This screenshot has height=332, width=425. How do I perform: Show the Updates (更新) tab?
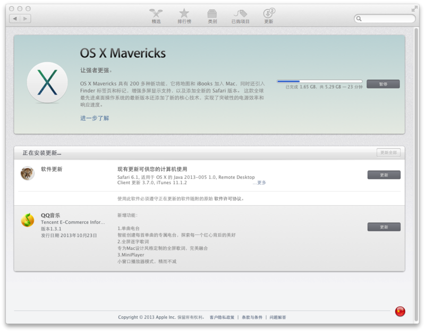(x=269, y=16)
